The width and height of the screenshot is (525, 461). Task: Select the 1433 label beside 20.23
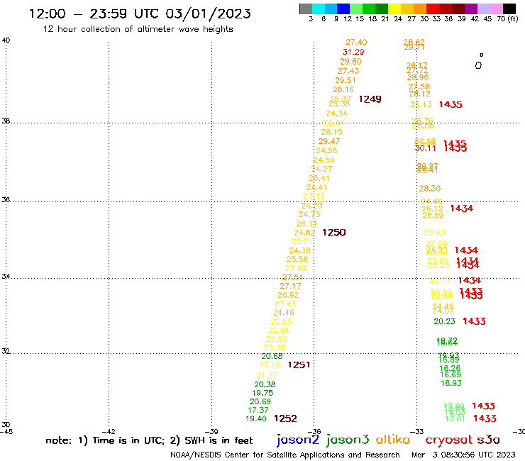click(x=474, y=321)
